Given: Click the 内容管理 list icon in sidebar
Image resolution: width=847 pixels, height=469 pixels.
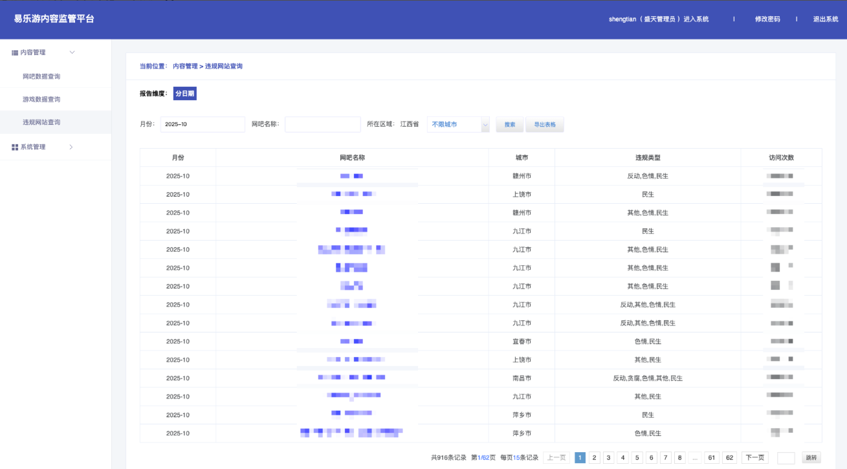Looking at the screenshot, I should coord(15,52).
